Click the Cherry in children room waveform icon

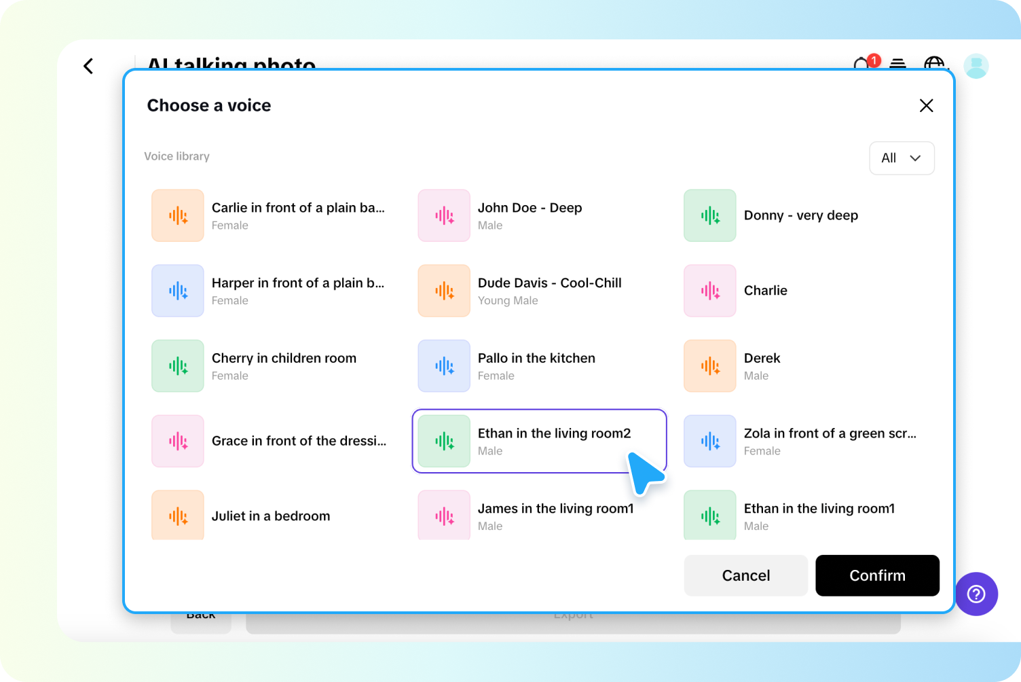click(177, 365)
